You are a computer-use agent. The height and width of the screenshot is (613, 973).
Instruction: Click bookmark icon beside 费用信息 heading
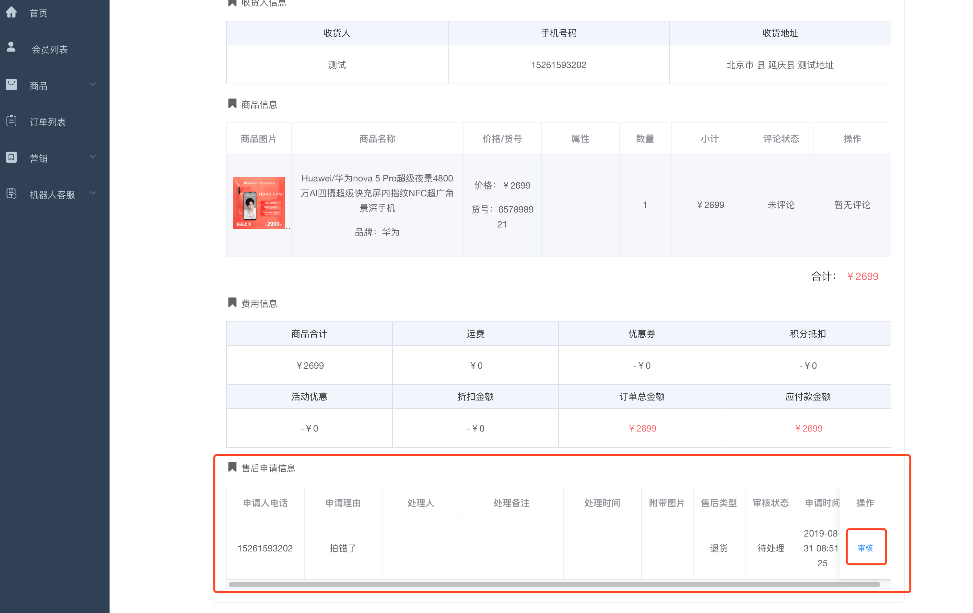(x=232, y=302)
